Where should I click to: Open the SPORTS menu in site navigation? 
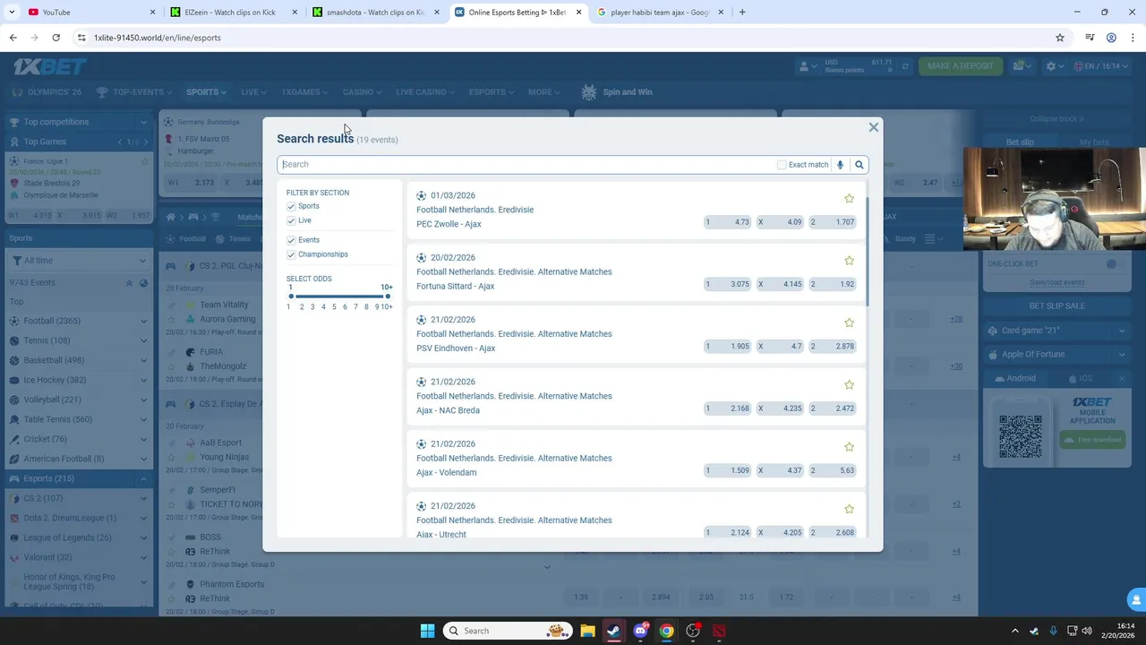(206, 92)
